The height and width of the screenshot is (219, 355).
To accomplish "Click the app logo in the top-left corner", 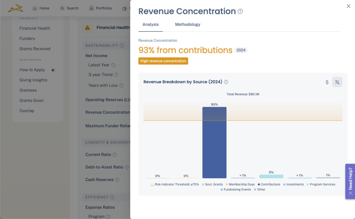I will [x=15, y=8].
